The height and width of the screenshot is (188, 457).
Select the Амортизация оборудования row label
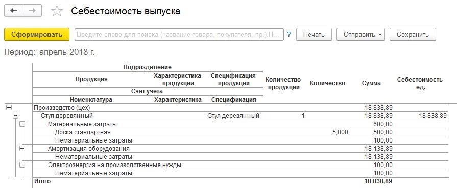tap(89, 148)
